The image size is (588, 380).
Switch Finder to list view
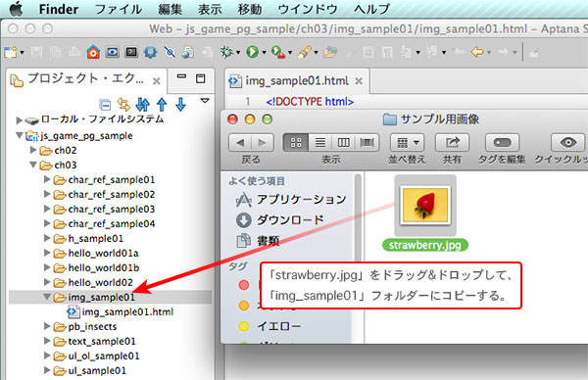[x=319, y=143]
